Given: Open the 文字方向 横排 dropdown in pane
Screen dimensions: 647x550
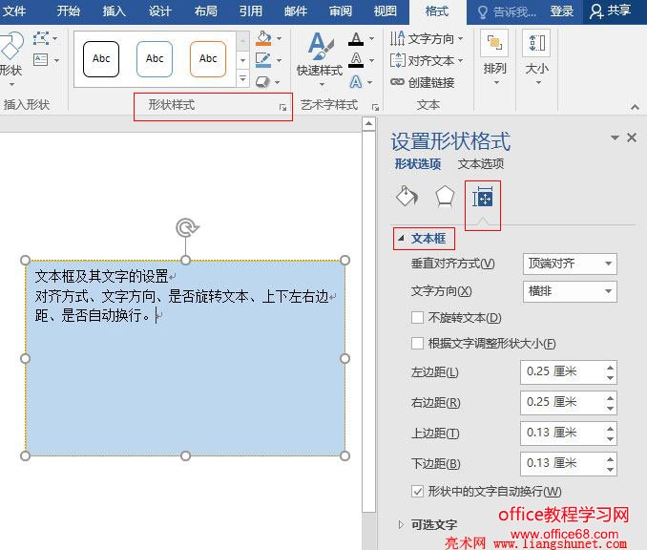Looking at the screenshot, I should [x=570, y=291].
